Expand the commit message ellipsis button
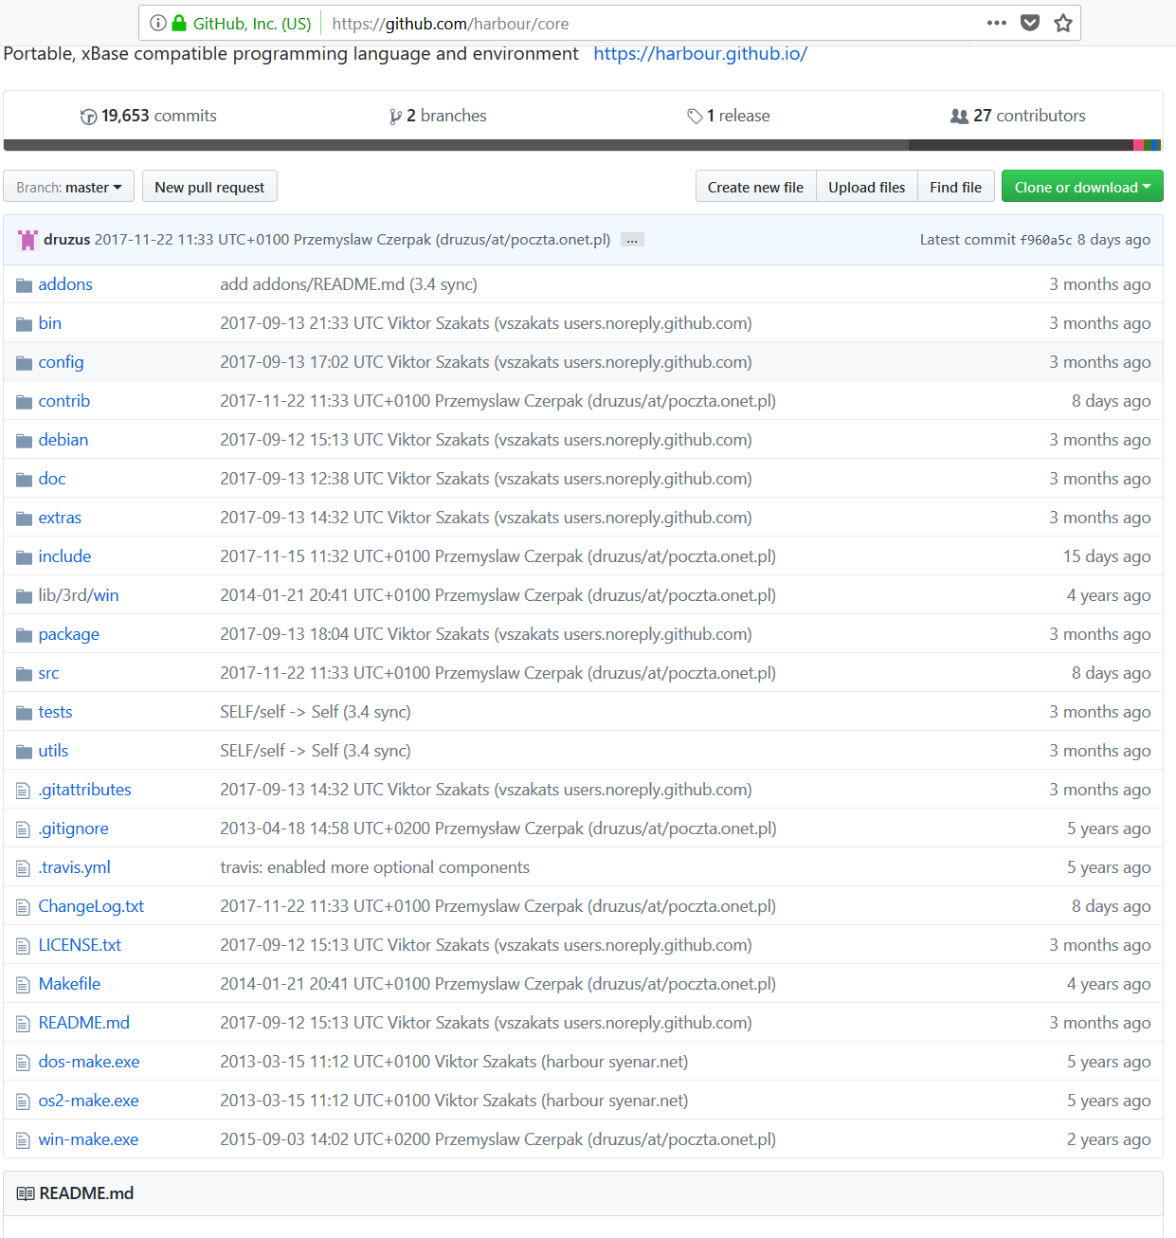Viewport: 1176px width, 1238px height. coord(632,240)
